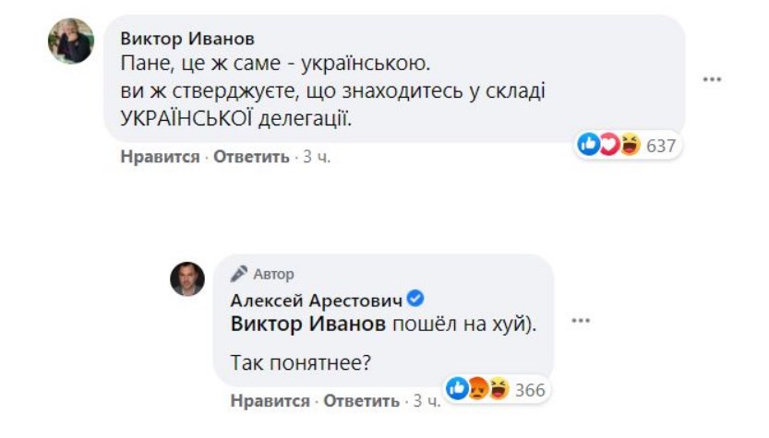
Task: Reply to Арестович's comment via Ответить
Action: pyautogui.click(x=361, y=401)
